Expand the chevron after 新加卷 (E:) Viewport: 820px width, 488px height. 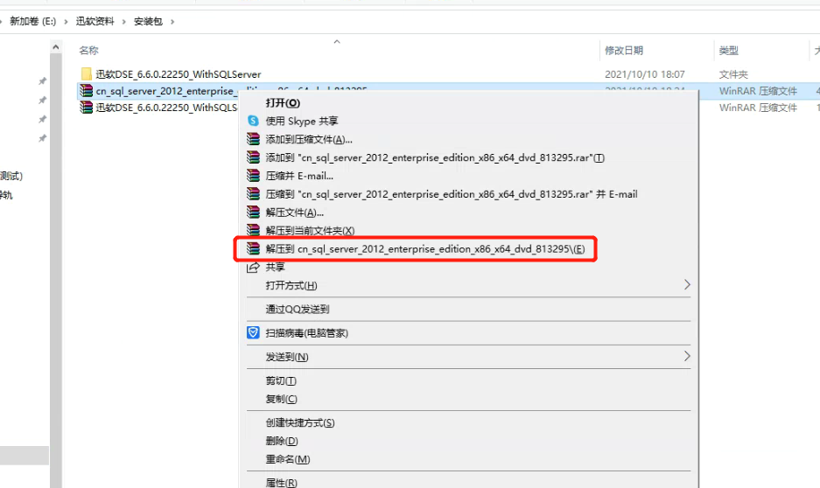pyautogui.click(x=66, y=22)
